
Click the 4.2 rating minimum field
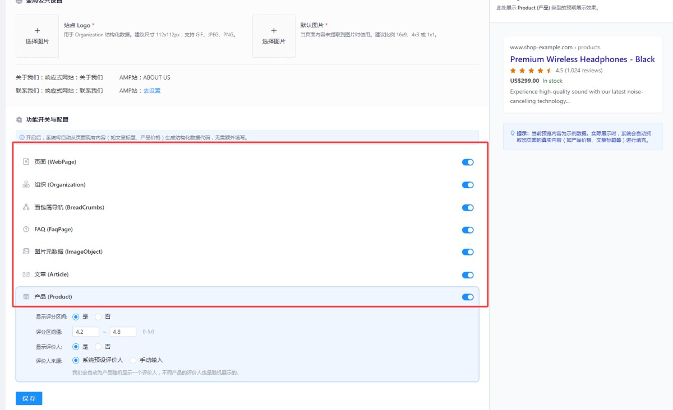(x=85, y=332)
